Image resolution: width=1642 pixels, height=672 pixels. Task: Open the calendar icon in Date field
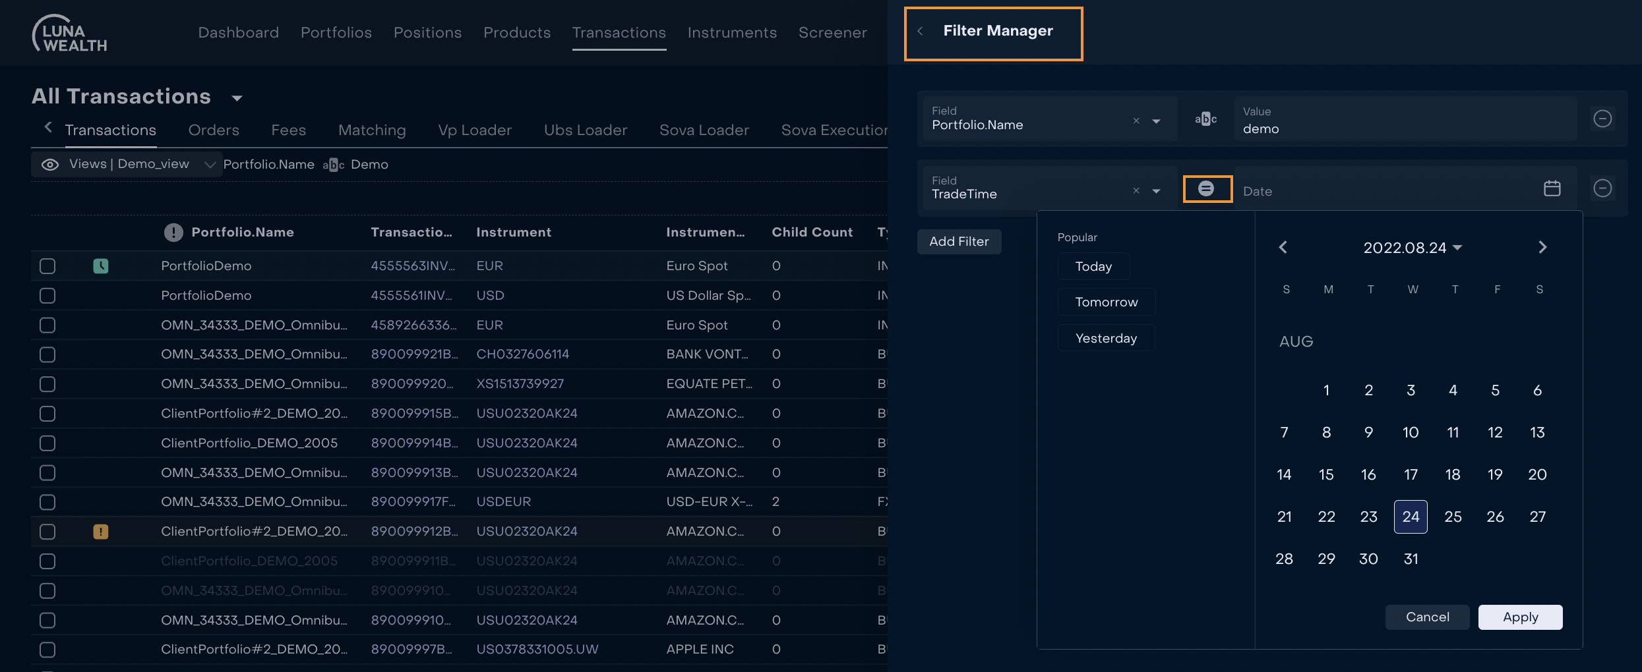tap(1552, 189)
